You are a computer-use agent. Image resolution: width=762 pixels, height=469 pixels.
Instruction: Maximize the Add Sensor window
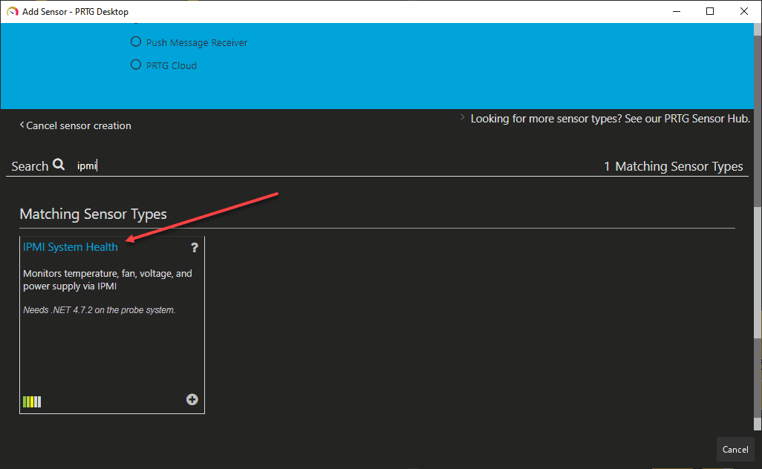click(x=710, y=11)
